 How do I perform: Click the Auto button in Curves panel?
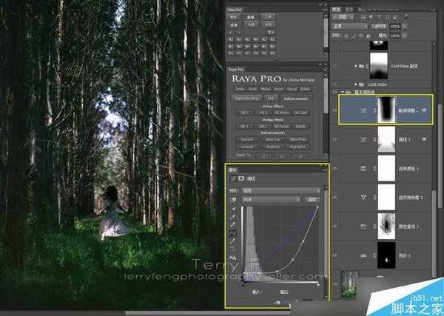[x=312, y=200]
